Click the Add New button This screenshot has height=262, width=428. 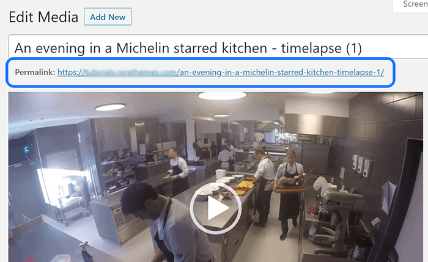point(108,17)
